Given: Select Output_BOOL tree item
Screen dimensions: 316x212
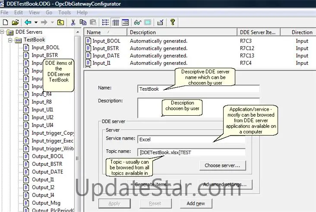Looking at the screenshot, I should (x=48, y=156).
